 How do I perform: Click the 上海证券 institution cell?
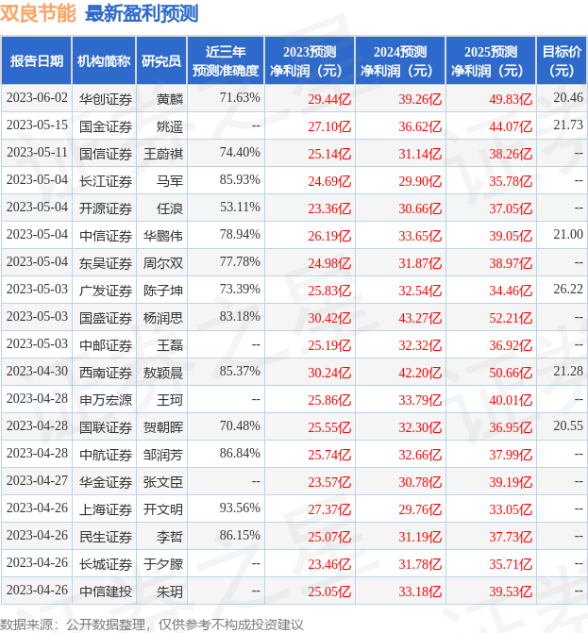coord(106,509)
